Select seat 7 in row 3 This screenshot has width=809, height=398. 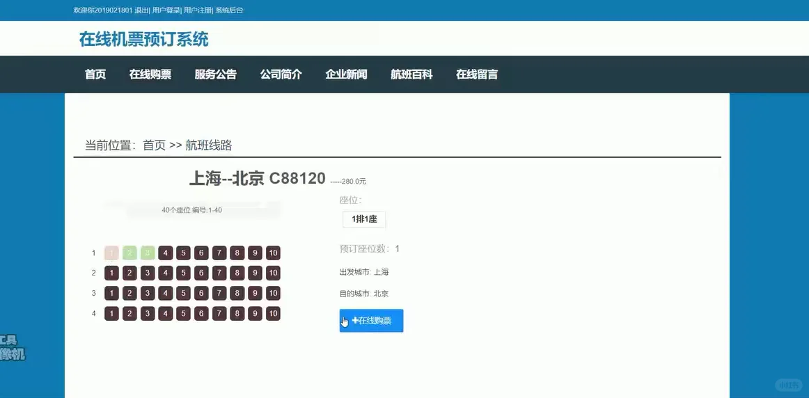point(219,294)
